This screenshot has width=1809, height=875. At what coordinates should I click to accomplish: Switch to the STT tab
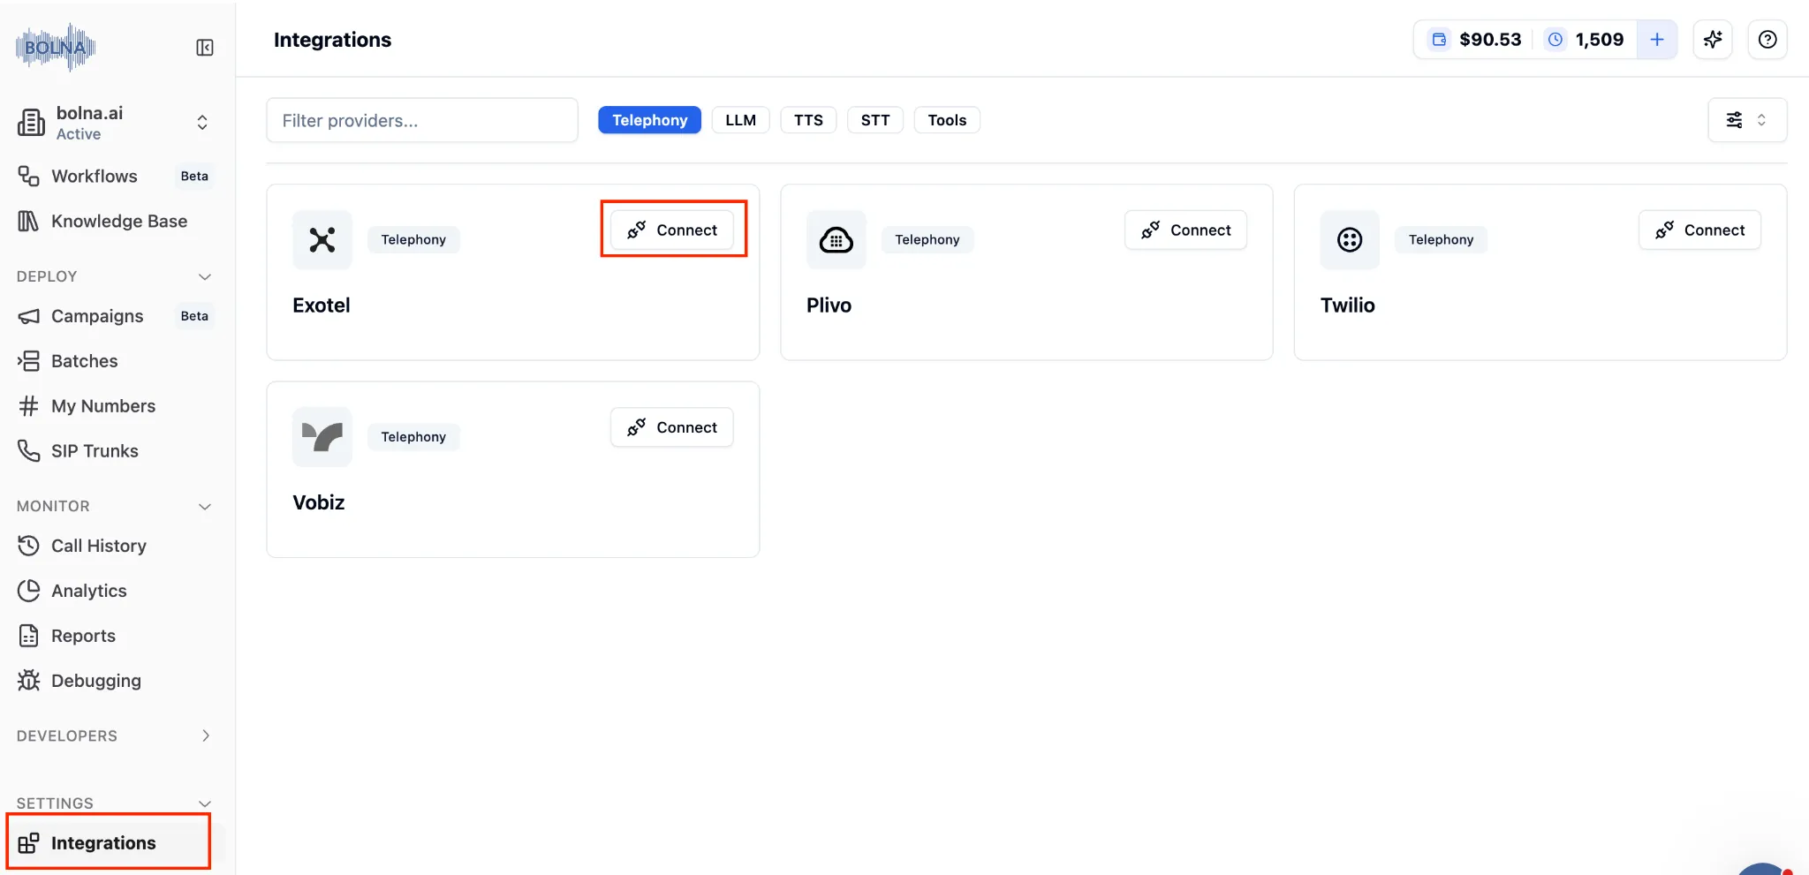point(875,120)
